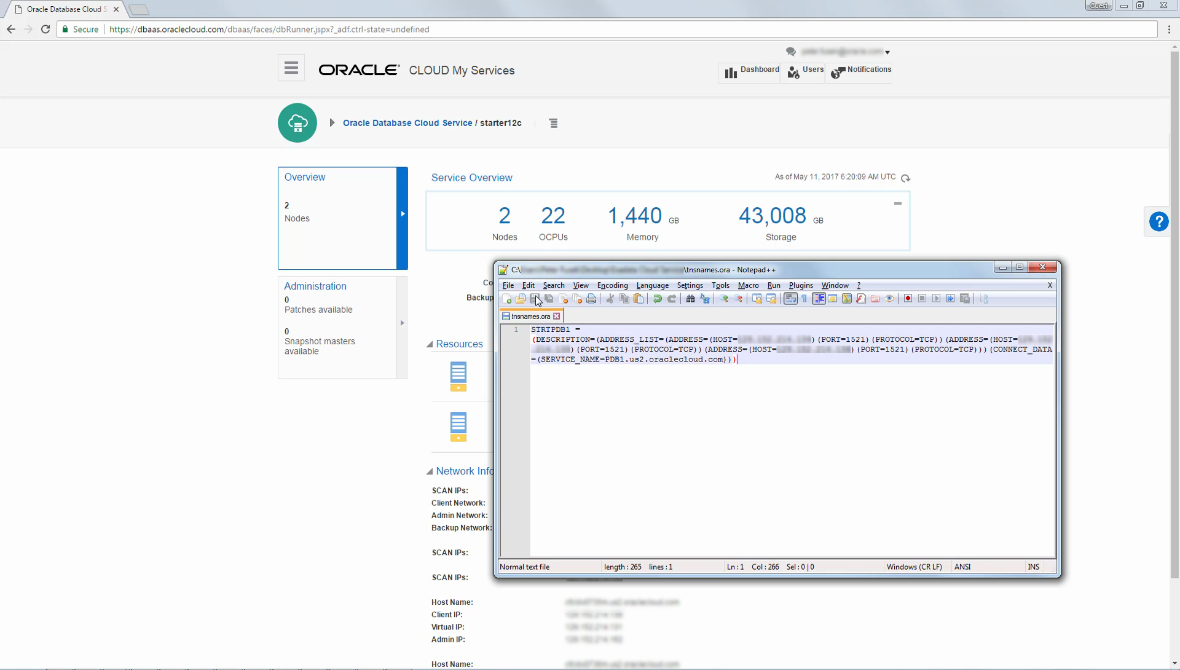
Task: Toggle Word wrap in Notepad++ toolbar
Action: coord(790,299)
